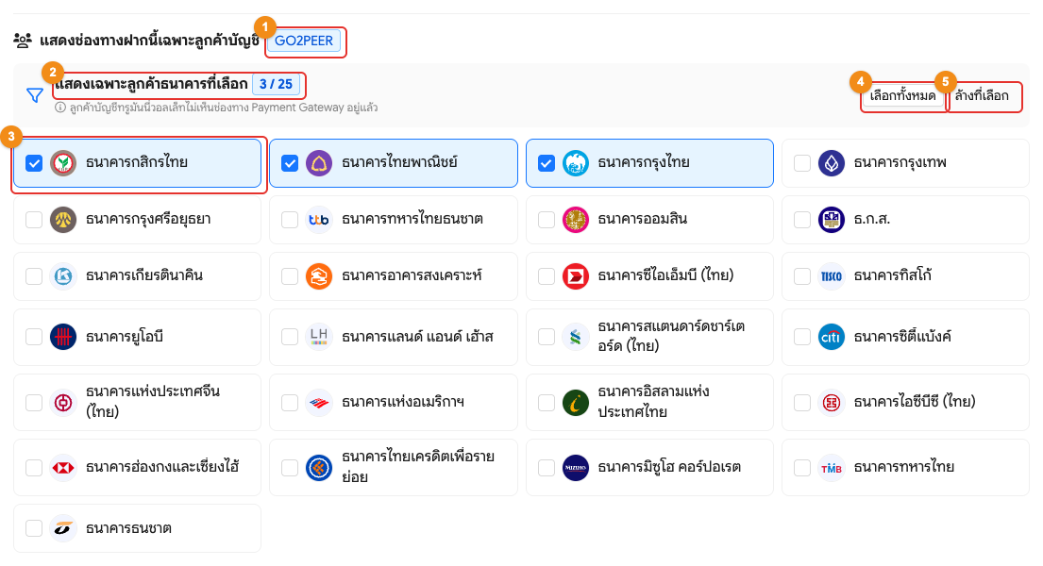
Task: Click the ลูกค้าบัญชีทรูมันนี่วอลเล็ท Payment Gateway note
Action: 224,108
